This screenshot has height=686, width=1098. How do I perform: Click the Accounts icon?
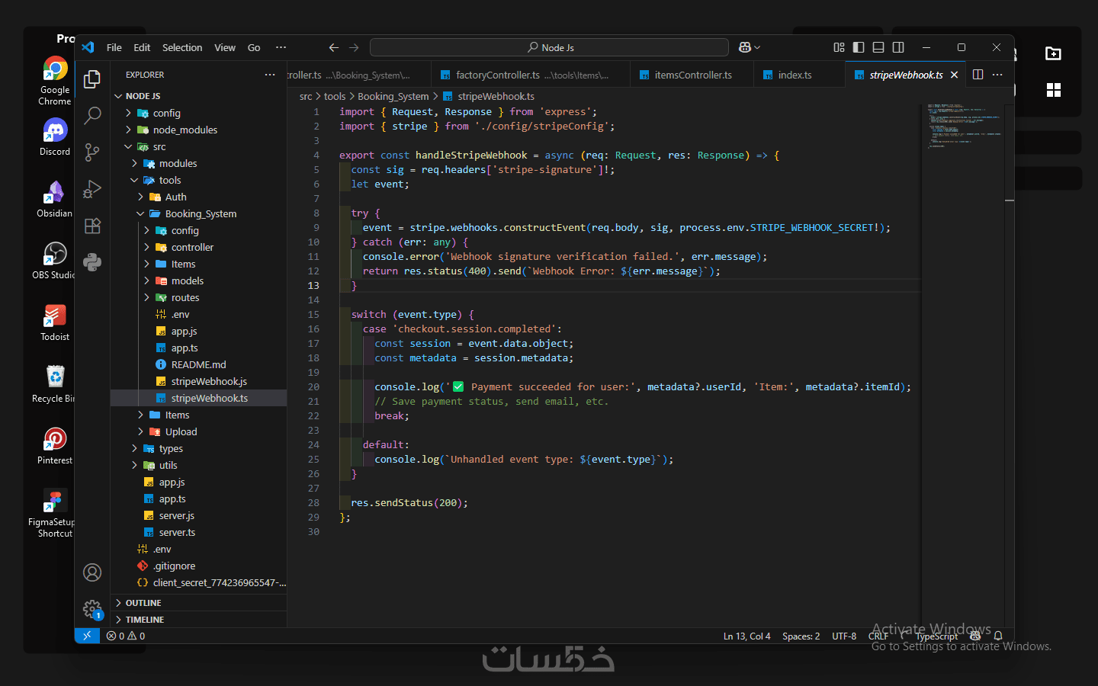point(92,572)
